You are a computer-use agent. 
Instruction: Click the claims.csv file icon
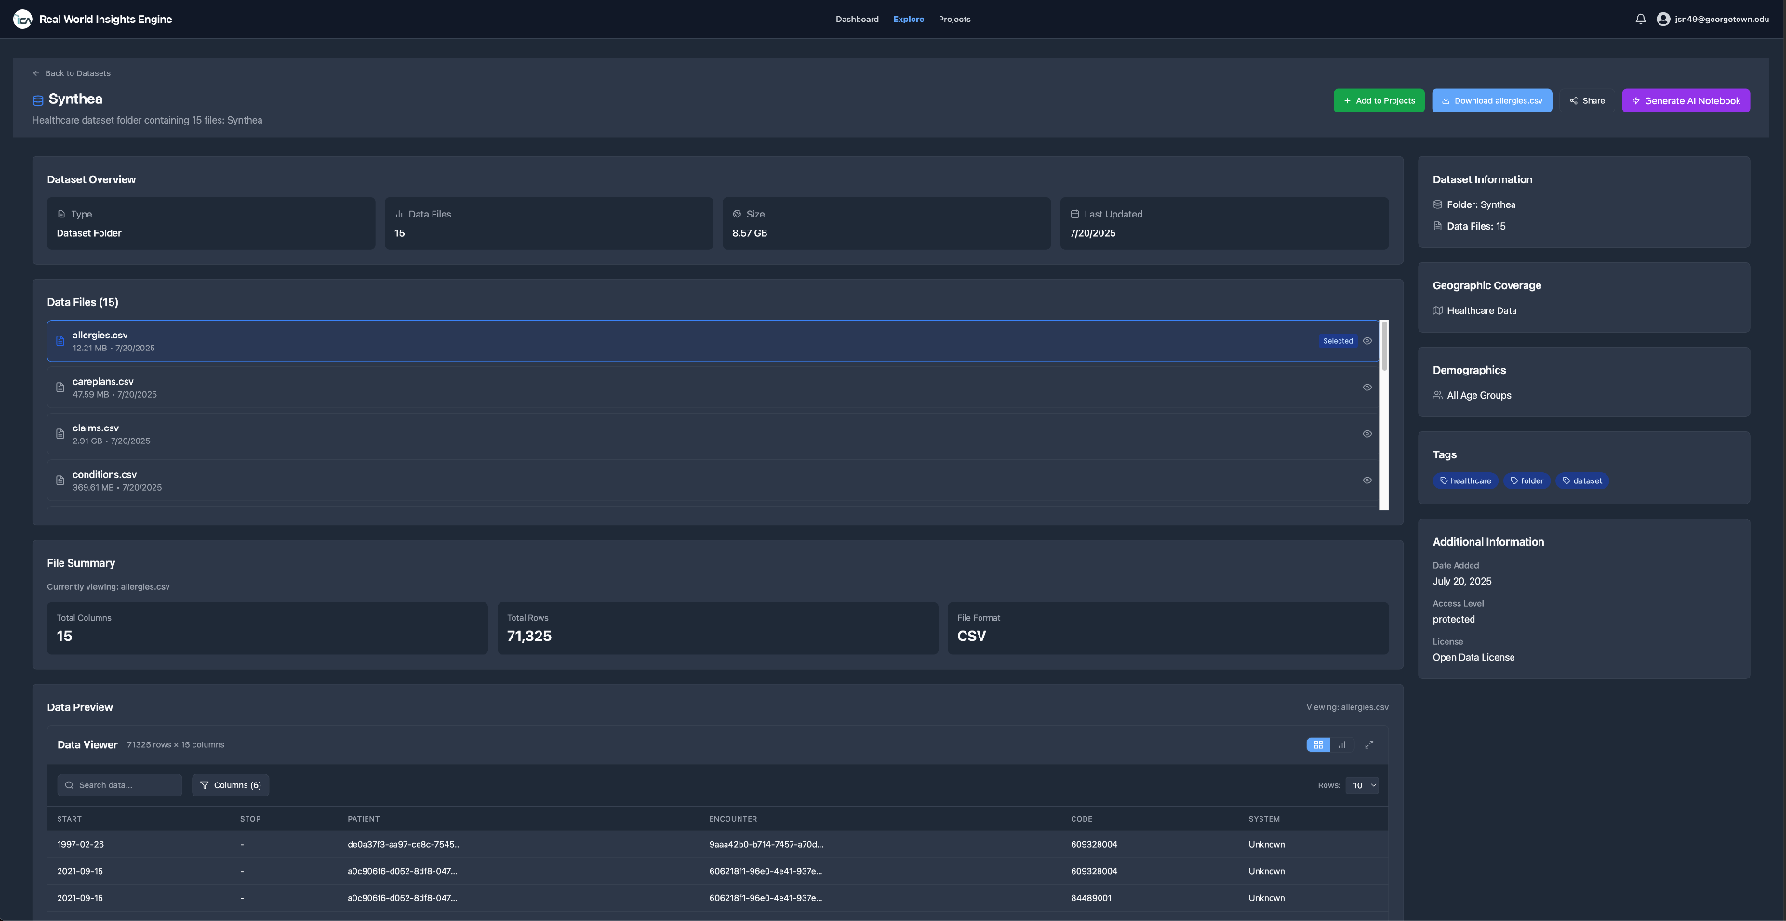[x=60, y=434]
